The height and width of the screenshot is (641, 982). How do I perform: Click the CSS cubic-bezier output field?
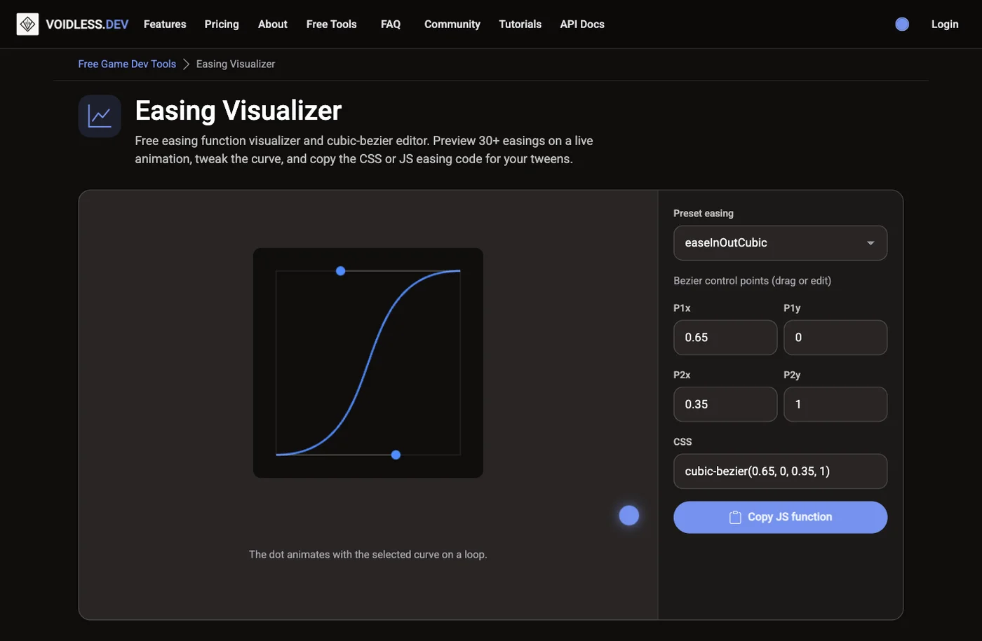[780, 471]
